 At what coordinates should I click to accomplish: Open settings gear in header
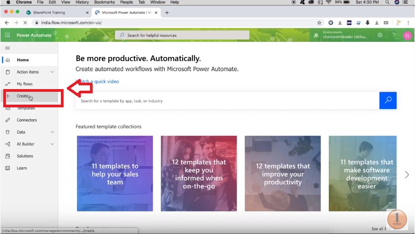380,35
